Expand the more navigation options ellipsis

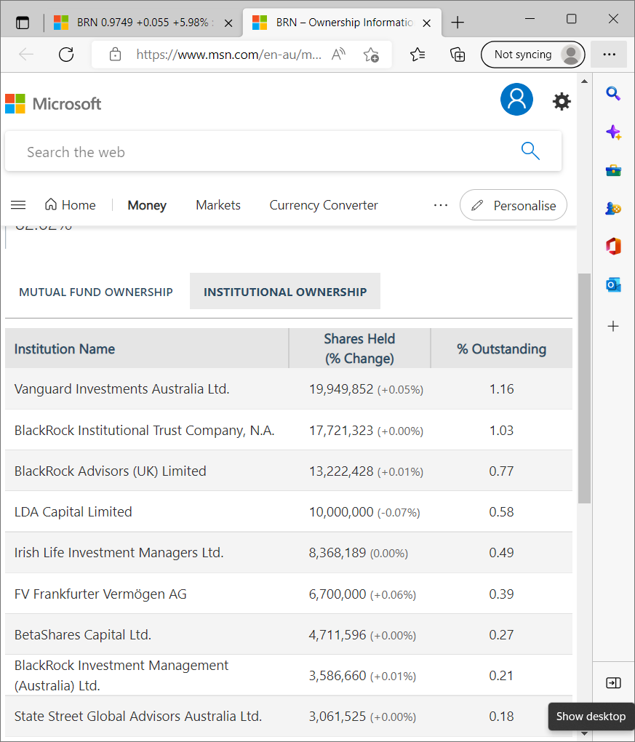click(441, 205)
